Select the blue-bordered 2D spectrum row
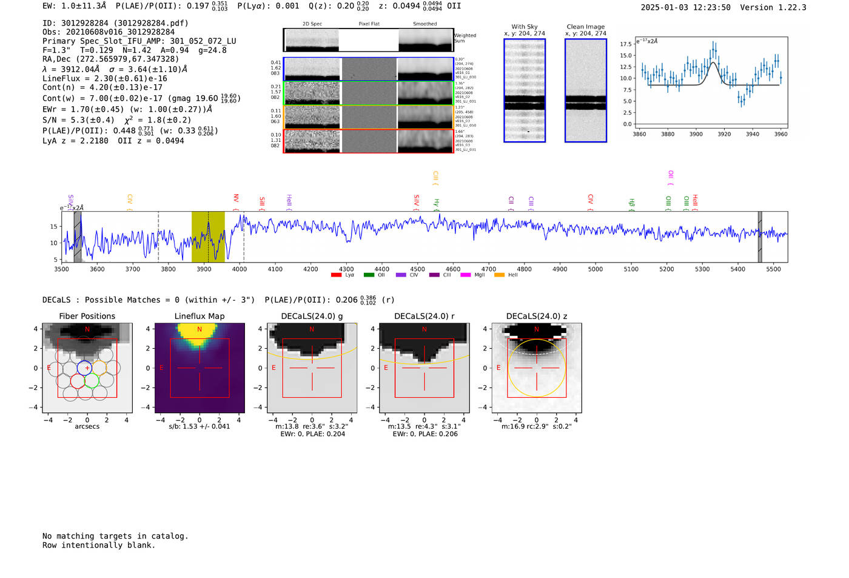This screenshot has height=578, width=849. 369,69
